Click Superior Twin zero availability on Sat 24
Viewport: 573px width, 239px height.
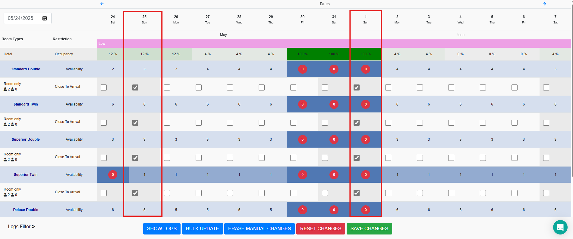click(113, 175)
